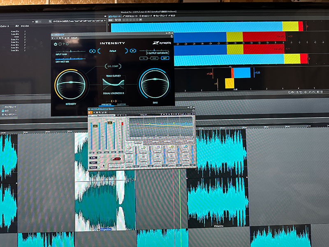Click the チャンネル column header

tap(25, 26)
